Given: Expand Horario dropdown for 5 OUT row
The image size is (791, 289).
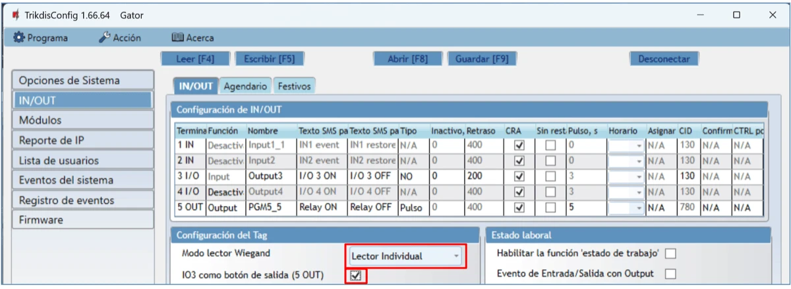Looking at the screenshot, I should click(639, 207).
